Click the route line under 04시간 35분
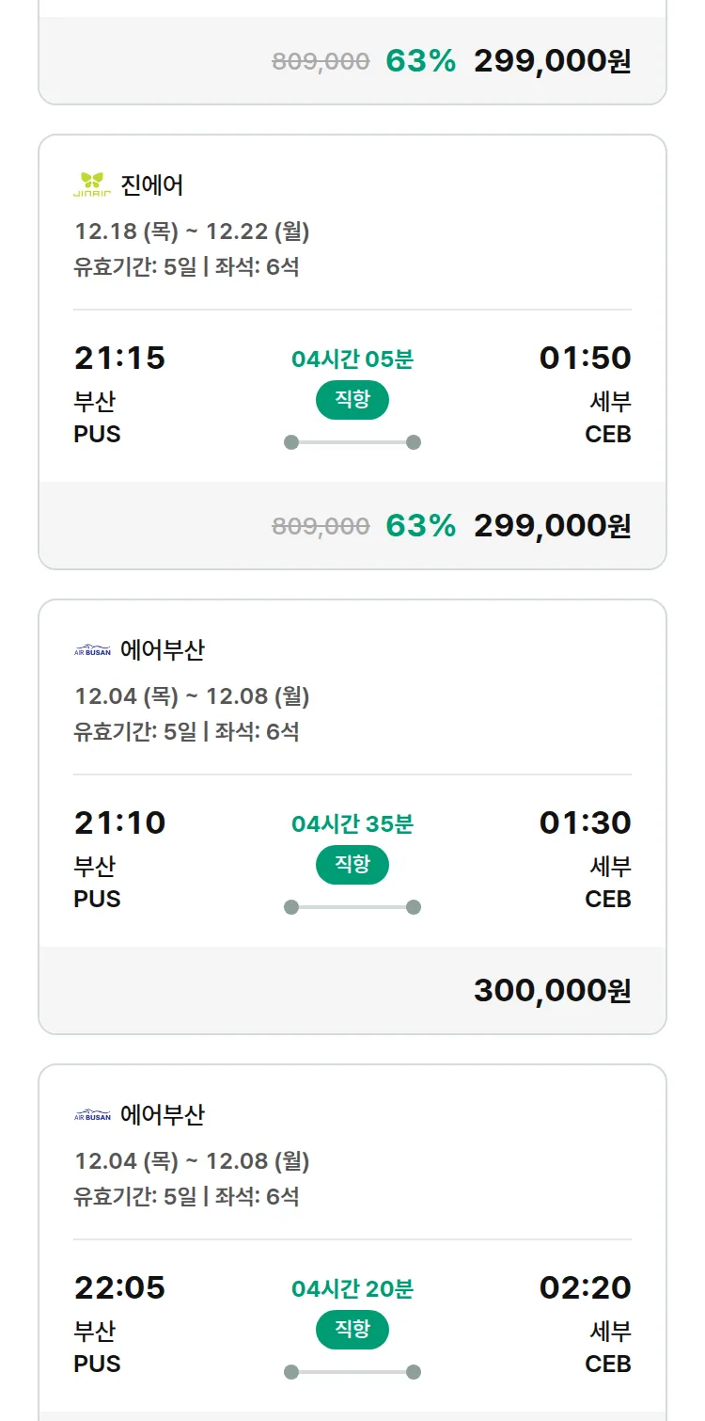Image resolution: width=705 pixels, height=1421 pixels. (352, 907)
